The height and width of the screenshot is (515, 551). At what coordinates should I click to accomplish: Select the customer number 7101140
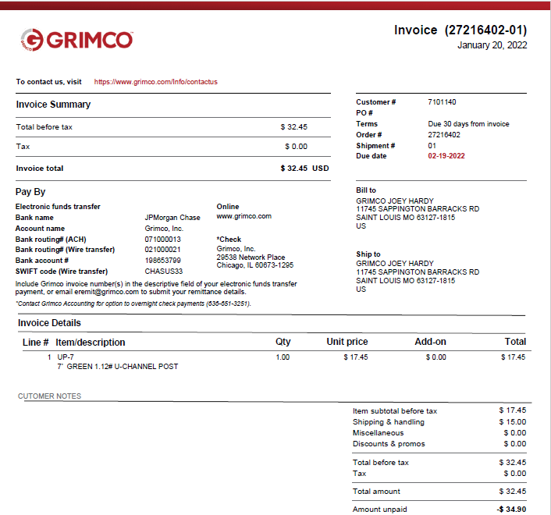point(442,102)
